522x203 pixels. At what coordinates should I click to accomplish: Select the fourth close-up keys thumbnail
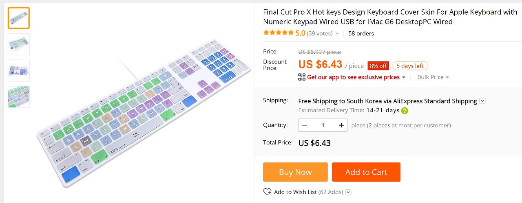point(19,96)
